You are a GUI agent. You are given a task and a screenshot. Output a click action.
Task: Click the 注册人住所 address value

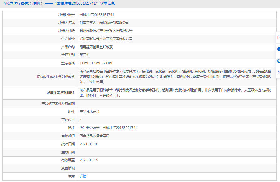tap(106, 31)
